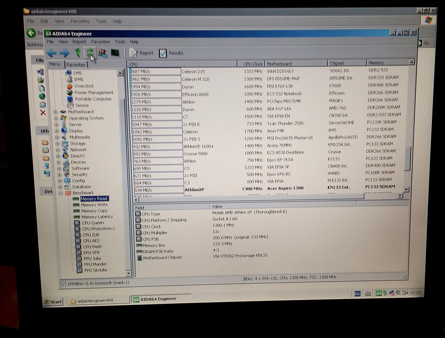The image size is (445, 338).
Task: Click the green Refresh arrows toolbar icon
Action: click(90, 52)
